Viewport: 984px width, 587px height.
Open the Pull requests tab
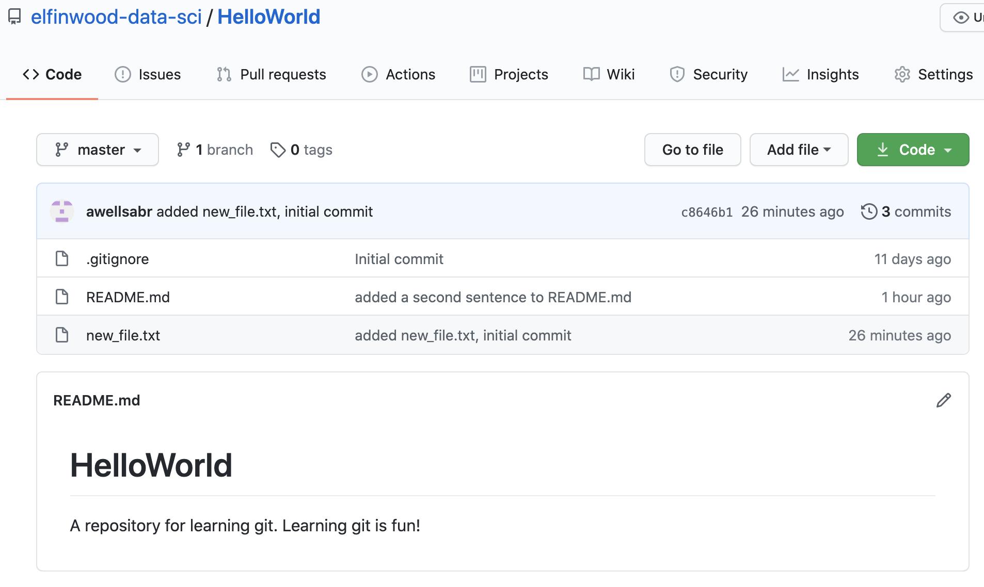(272, 74)
